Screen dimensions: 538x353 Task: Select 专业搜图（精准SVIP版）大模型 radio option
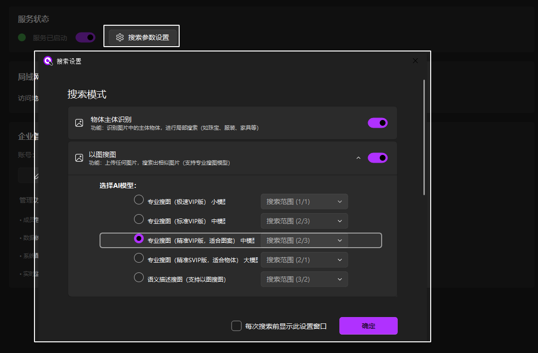point(139,258)
